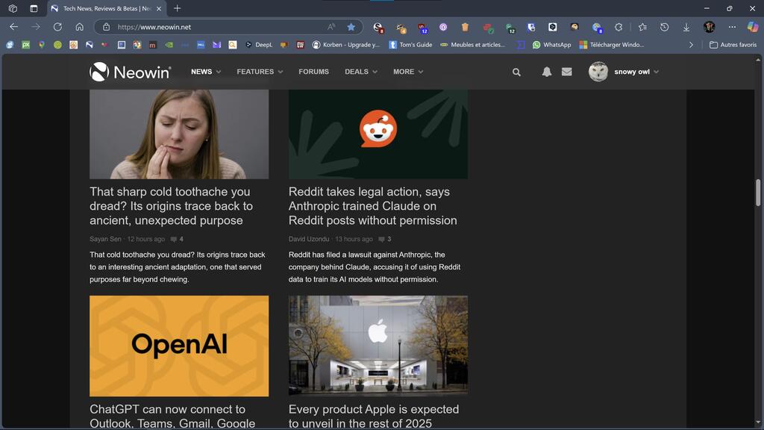Open the Apple Store article thumbnail
764x430 pixels.
[x=378, y=346]
